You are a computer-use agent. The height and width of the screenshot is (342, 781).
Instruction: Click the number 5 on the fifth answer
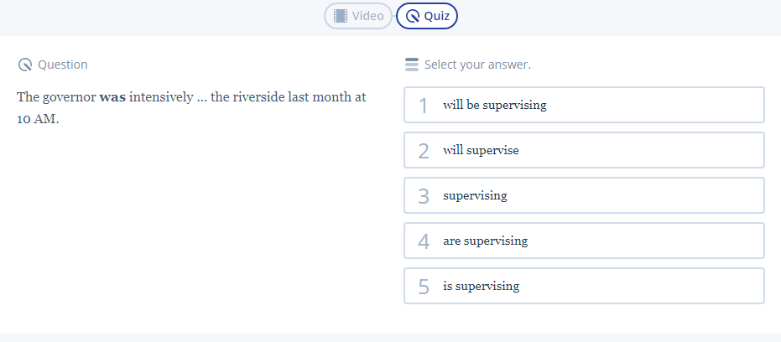pos(424,287)
